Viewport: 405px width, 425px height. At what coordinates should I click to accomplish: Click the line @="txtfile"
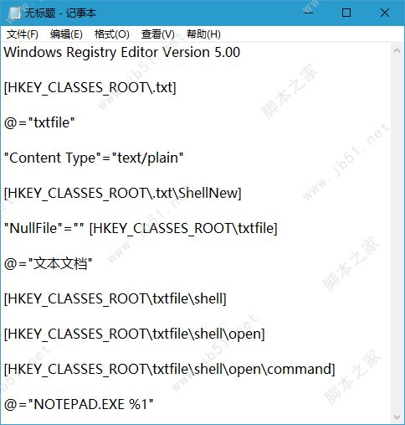pyautogui.click(x=39, y=122)
